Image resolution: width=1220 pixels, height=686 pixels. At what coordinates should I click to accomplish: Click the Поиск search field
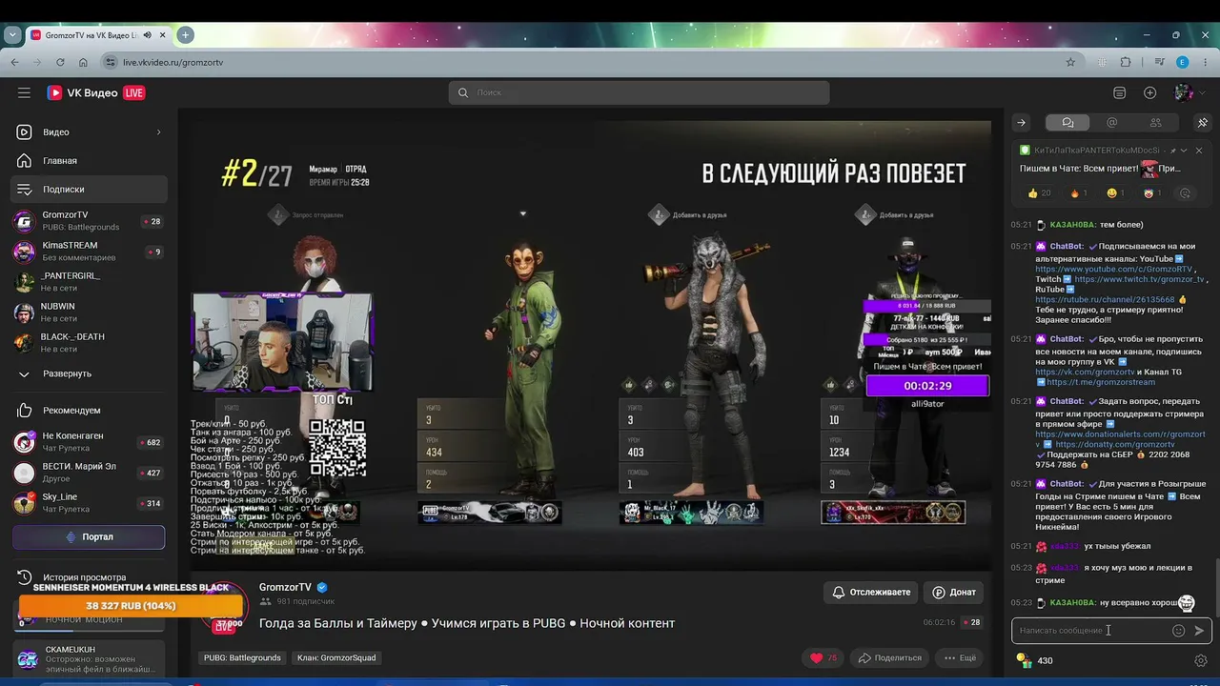[x=639, y=92]
